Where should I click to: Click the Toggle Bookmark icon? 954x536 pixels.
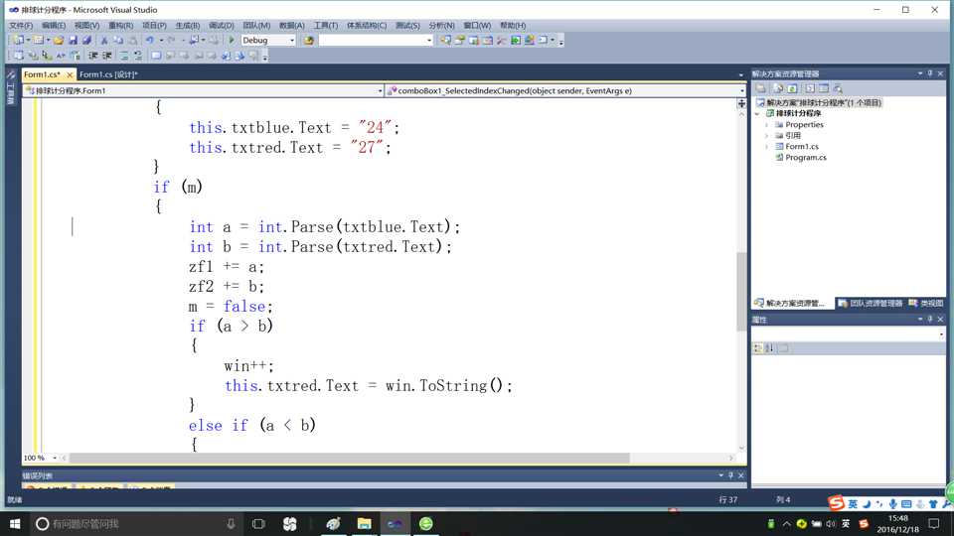coord(156,56)
